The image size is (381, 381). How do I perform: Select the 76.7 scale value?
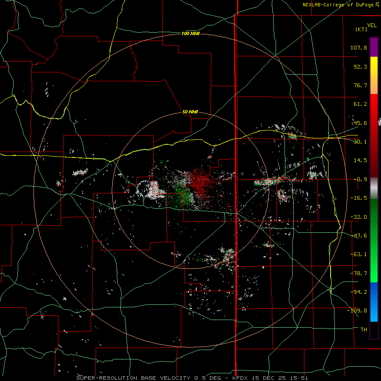360,85
